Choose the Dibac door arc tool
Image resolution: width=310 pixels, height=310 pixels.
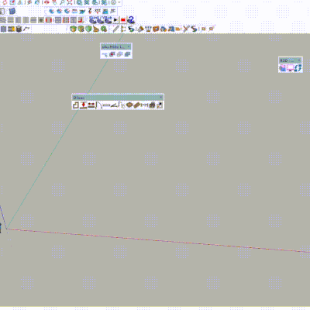[x=98, y=105]
